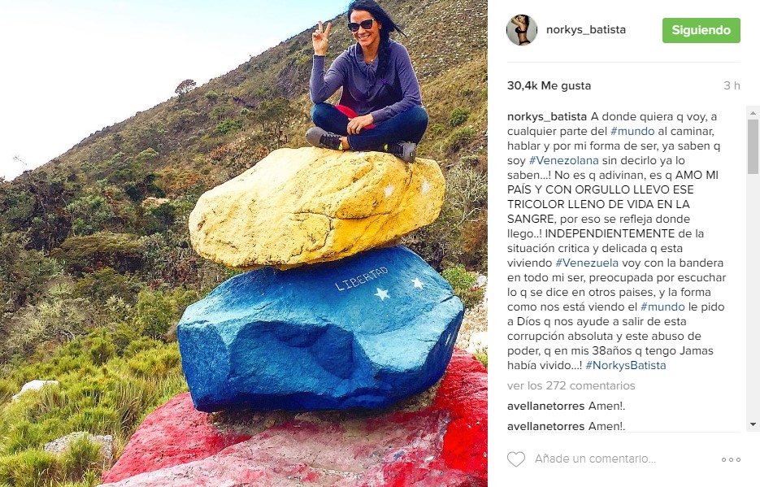The width and height of the screenshot is (760, 487).
Task: Open the #Venezolana hashtag
Action: point(563,160)
